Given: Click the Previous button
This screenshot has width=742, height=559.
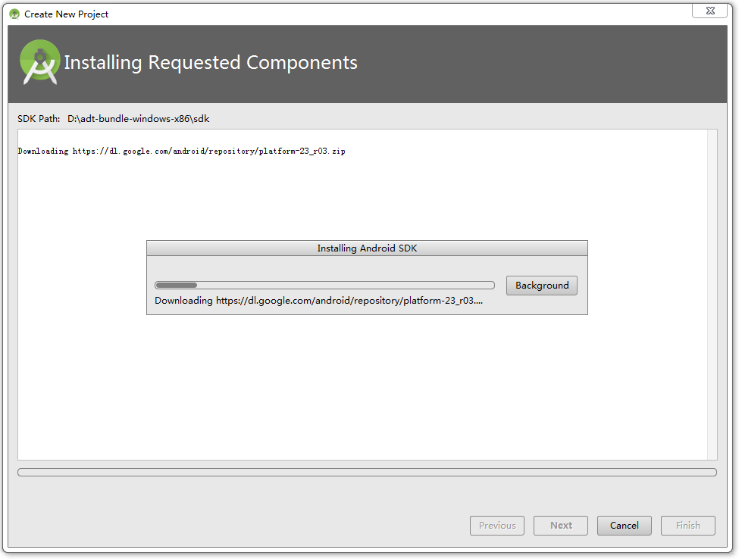Looking at the screenshot, I should [x=497, y=526].
